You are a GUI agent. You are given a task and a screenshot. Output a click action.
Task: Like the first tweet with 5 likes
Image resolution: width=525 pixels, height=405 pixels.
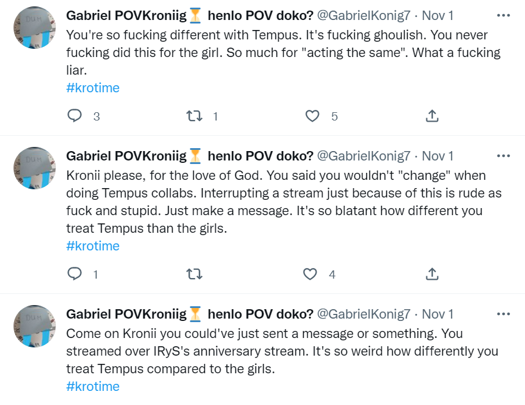[312, 116]
